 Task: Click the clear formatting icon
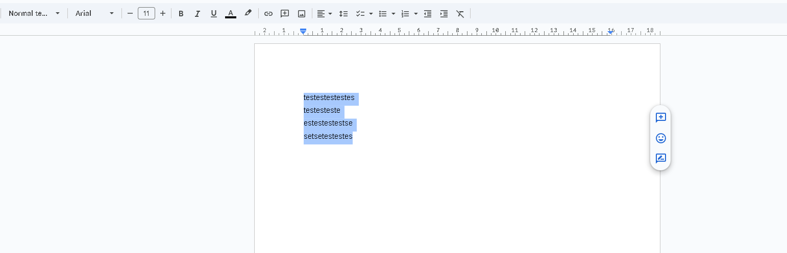tap(460, 14)
